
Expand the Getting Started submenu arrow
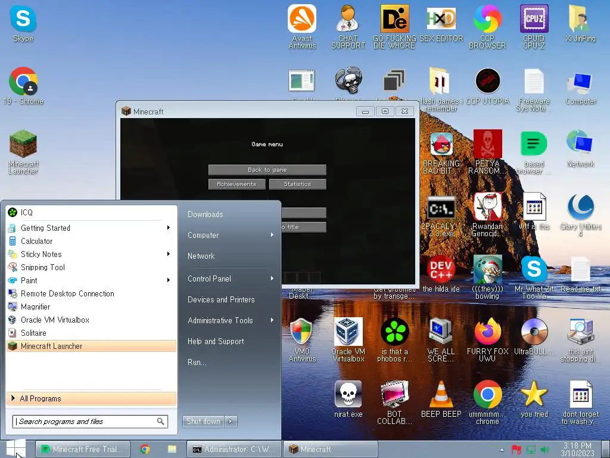click(x=169, y=227)
